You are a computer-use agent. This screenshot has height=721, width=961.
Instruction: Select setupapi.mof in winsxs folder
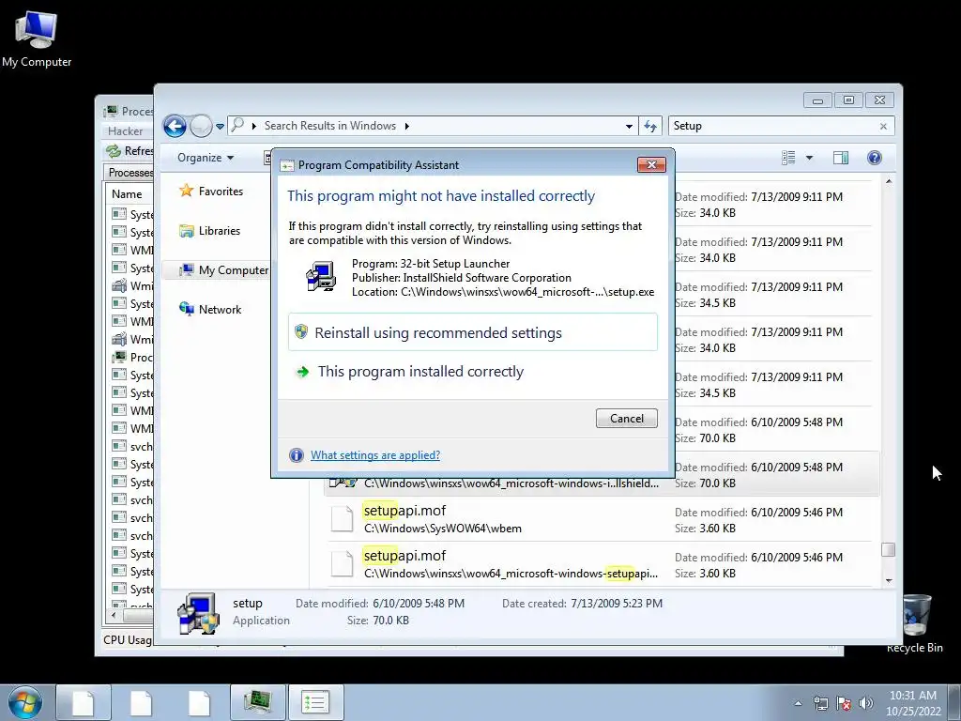coord(603,564)
